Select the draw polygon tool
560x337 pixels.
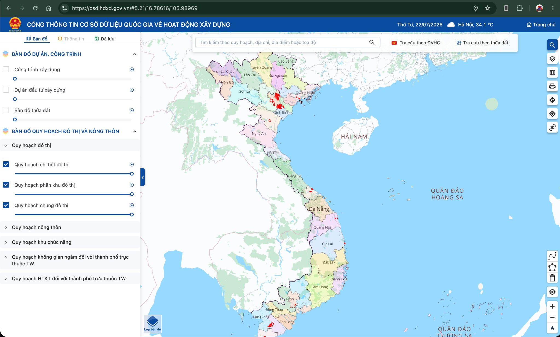pyautogui.click(x=552, y=267)
